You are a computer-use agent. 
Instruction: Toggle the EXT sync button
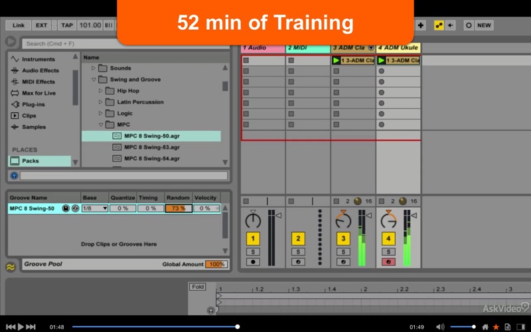tap(41, 25)
